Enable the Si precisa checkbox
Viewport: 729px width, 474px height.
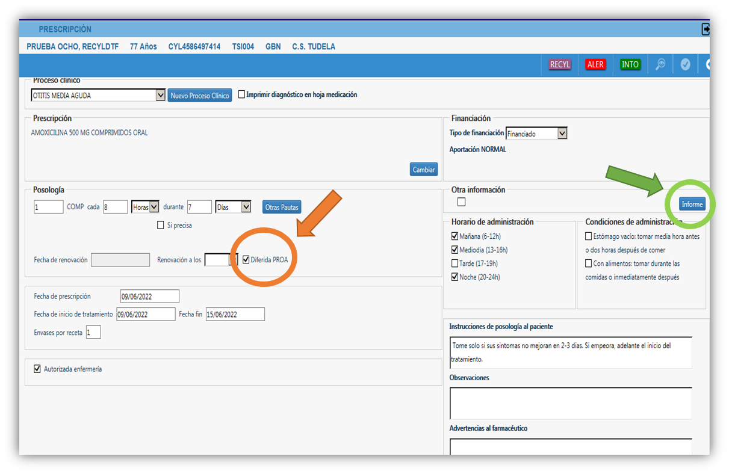coord(160,226)
